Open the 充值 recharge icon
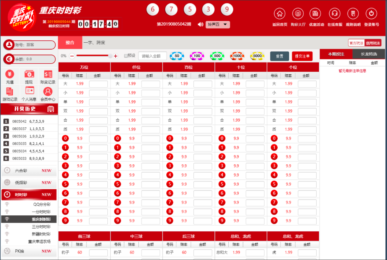 click(x=10, y=75)
